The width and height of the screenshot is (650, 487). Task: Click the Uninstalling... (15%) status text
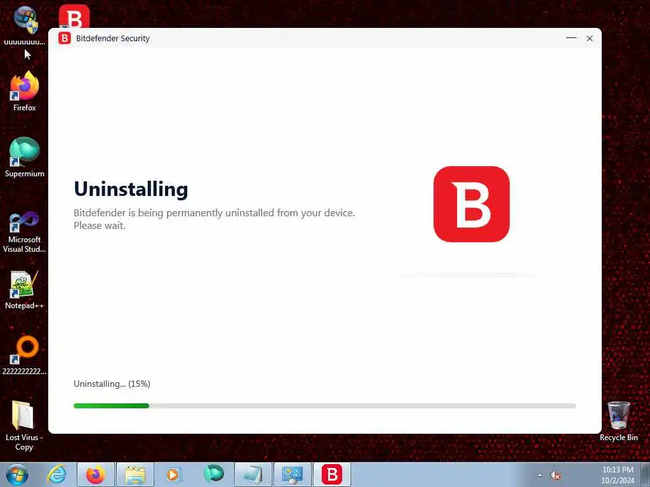[x=112, y=384]
